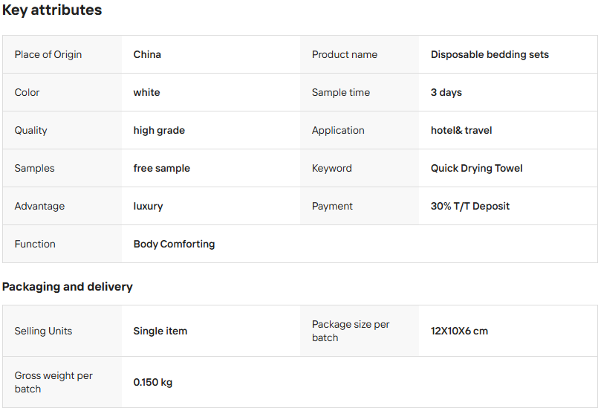Select the Place of Origin label
601x411 pixels.
click(x=48, y=54)
